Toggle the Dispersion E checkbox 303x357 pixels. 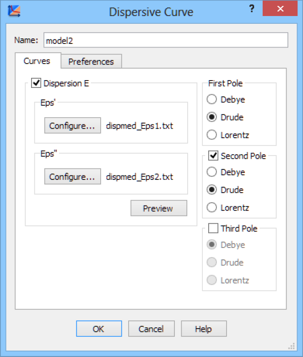(x=36, y=83)
